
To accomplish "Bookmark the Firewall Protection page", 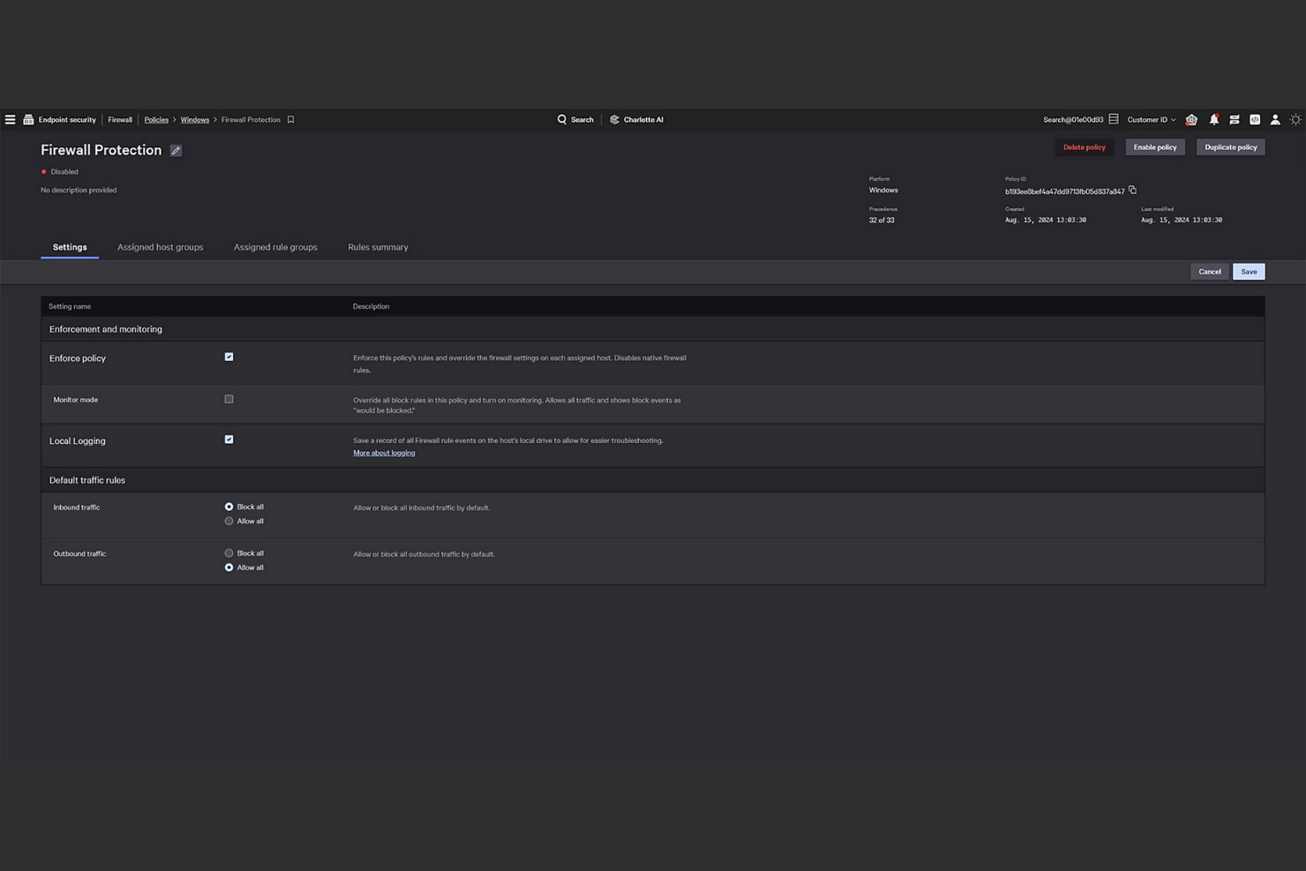I will tap(291, 119).
